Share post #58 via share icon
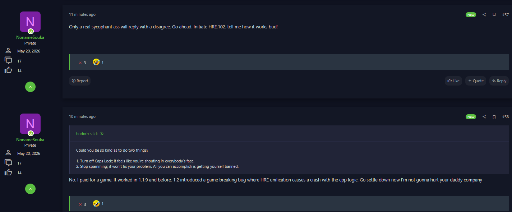Viewport: 512px width, 212px height. (484, 117)
